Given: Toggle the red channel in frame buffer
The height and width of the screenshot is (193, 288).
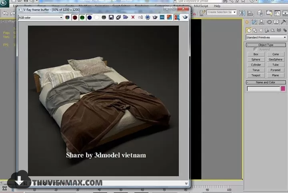Looking at the screenshot, I should pos(75,18).
